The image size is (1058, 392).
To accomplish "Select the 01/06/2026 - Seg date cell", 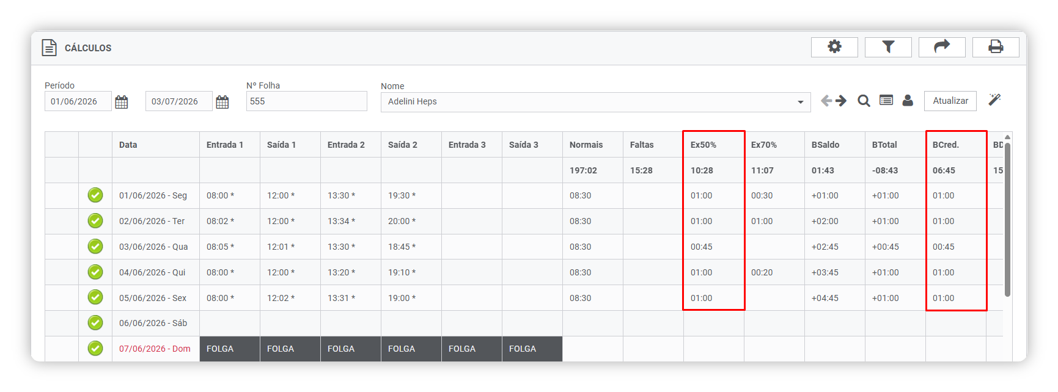I will (156, 195).
